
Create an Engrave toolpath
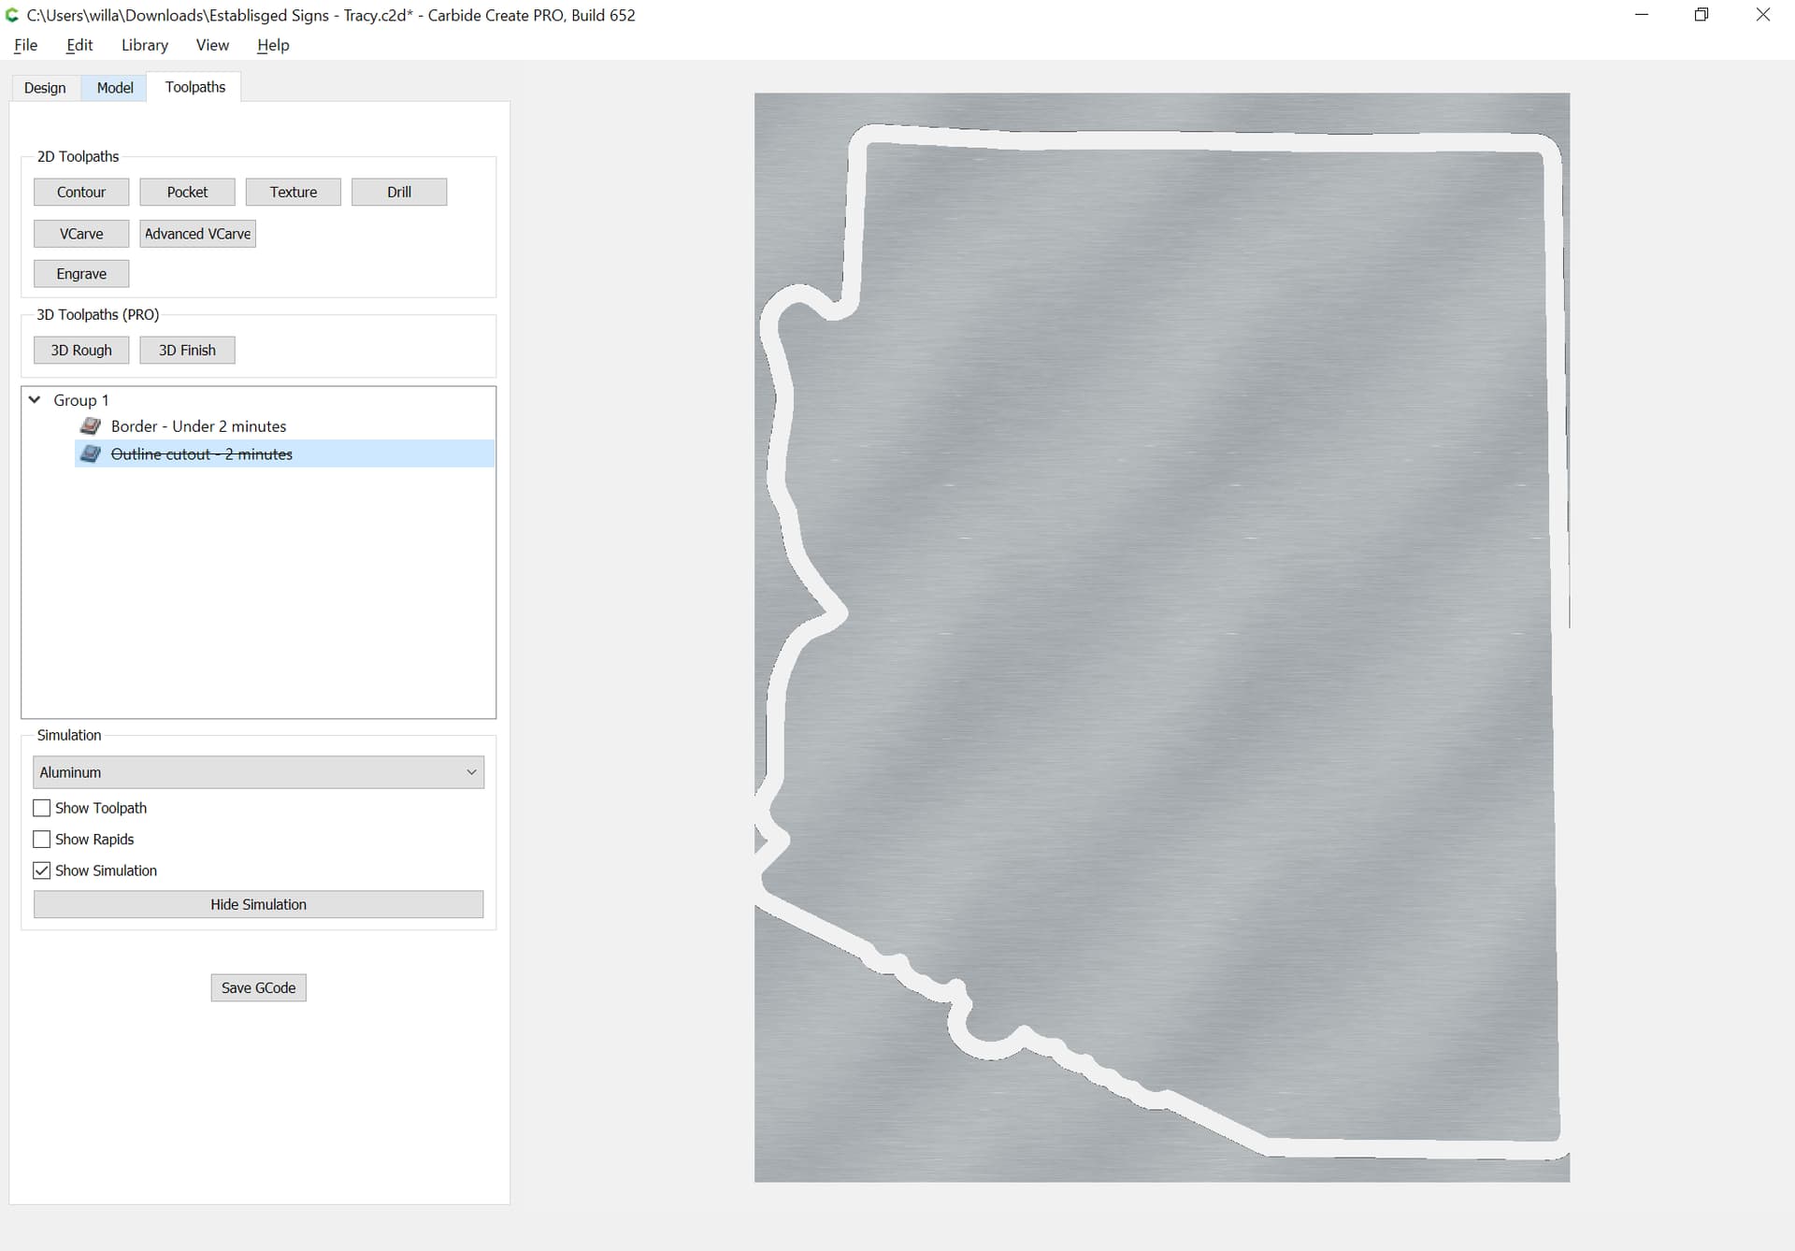81,274
